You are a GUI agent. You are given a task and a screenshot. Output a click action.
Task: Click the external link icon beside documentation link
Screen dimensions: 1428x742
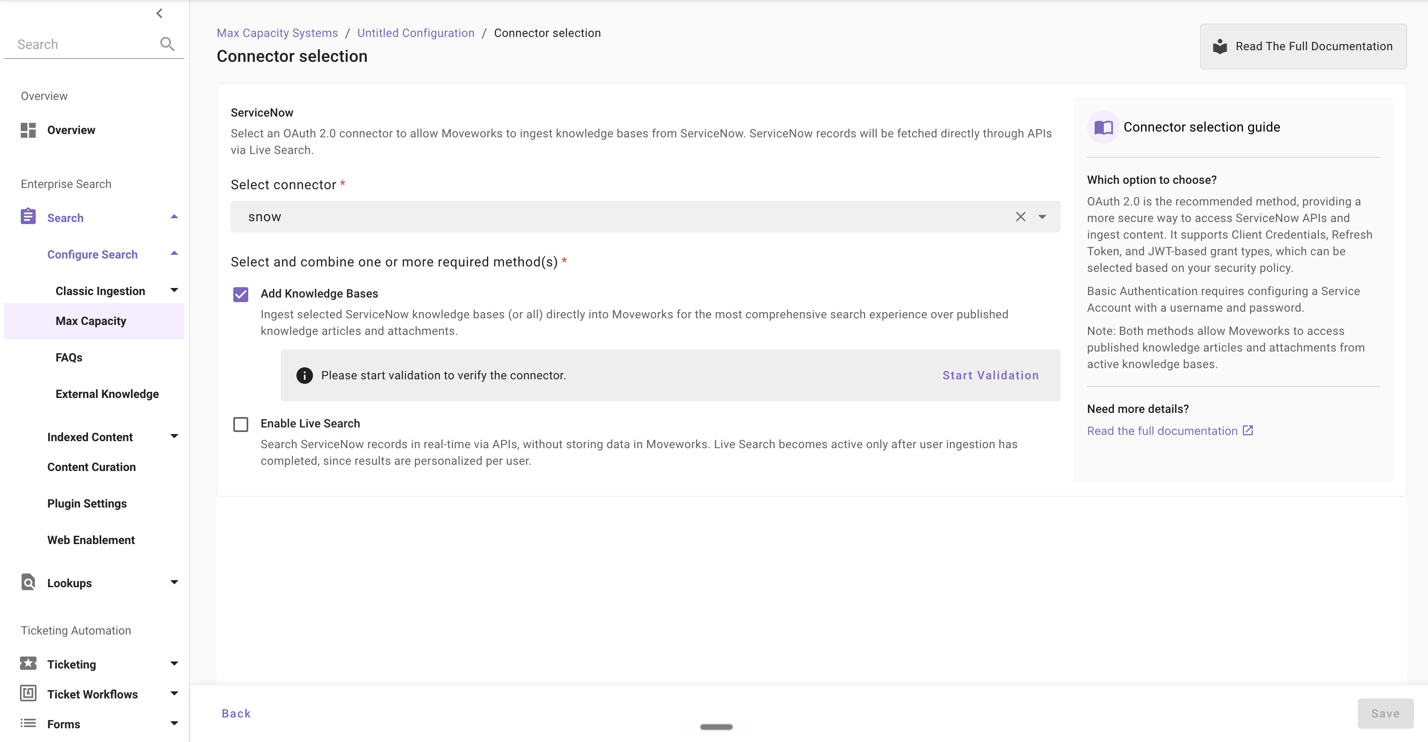pos(1248,431)
